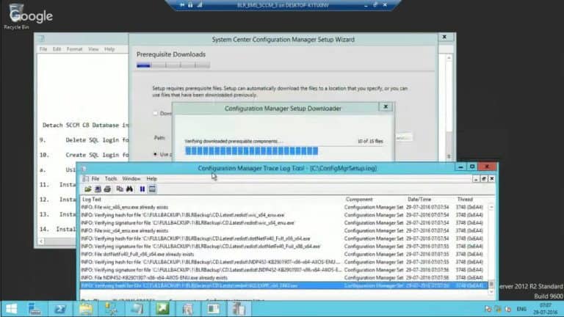
Task: Open the Notepad View menu
Action: tap(93, 49)
